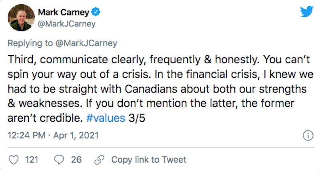Click the Apr 1, 2021 date in the timestamp
This screenshot has width=320, height=171.
pyautogui.click(x=76, y=136)
